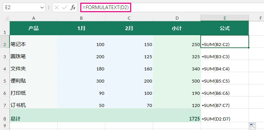264x130 pixels.
Task: Select the cell showing =SUM(B7:C7)
Action: (225, 103)
